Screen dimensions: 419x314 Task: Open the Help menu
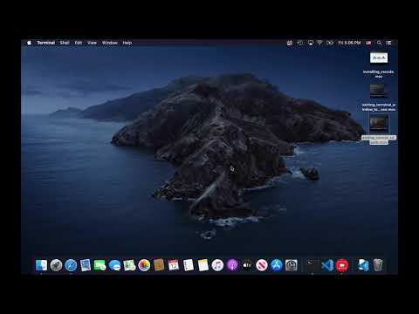coord(127,43)
